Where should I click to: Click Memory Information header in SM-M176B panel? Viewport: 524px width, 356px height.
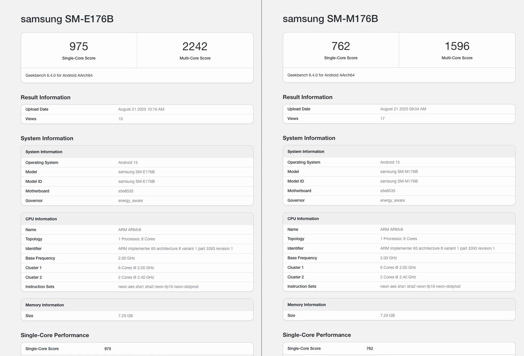coord(307,305)
